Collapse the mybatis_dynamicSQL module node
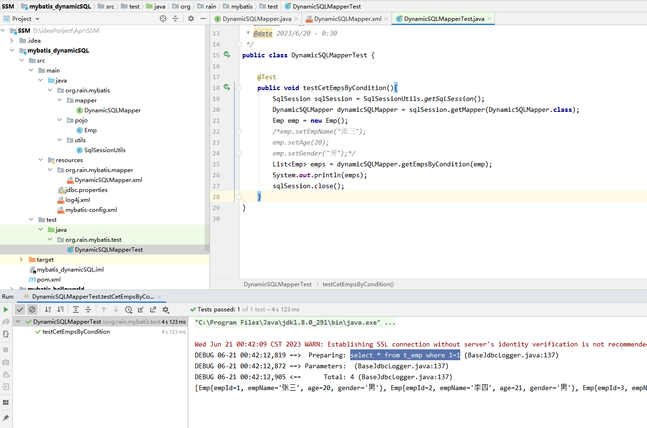 click(12, 50)
